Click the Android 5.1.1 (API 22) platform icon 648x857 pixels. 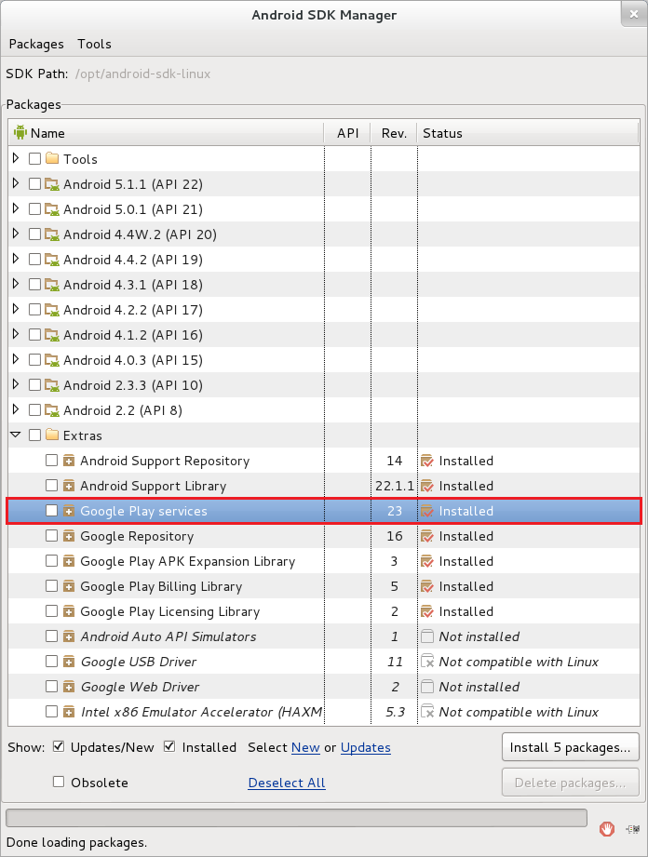click(52, 184)
